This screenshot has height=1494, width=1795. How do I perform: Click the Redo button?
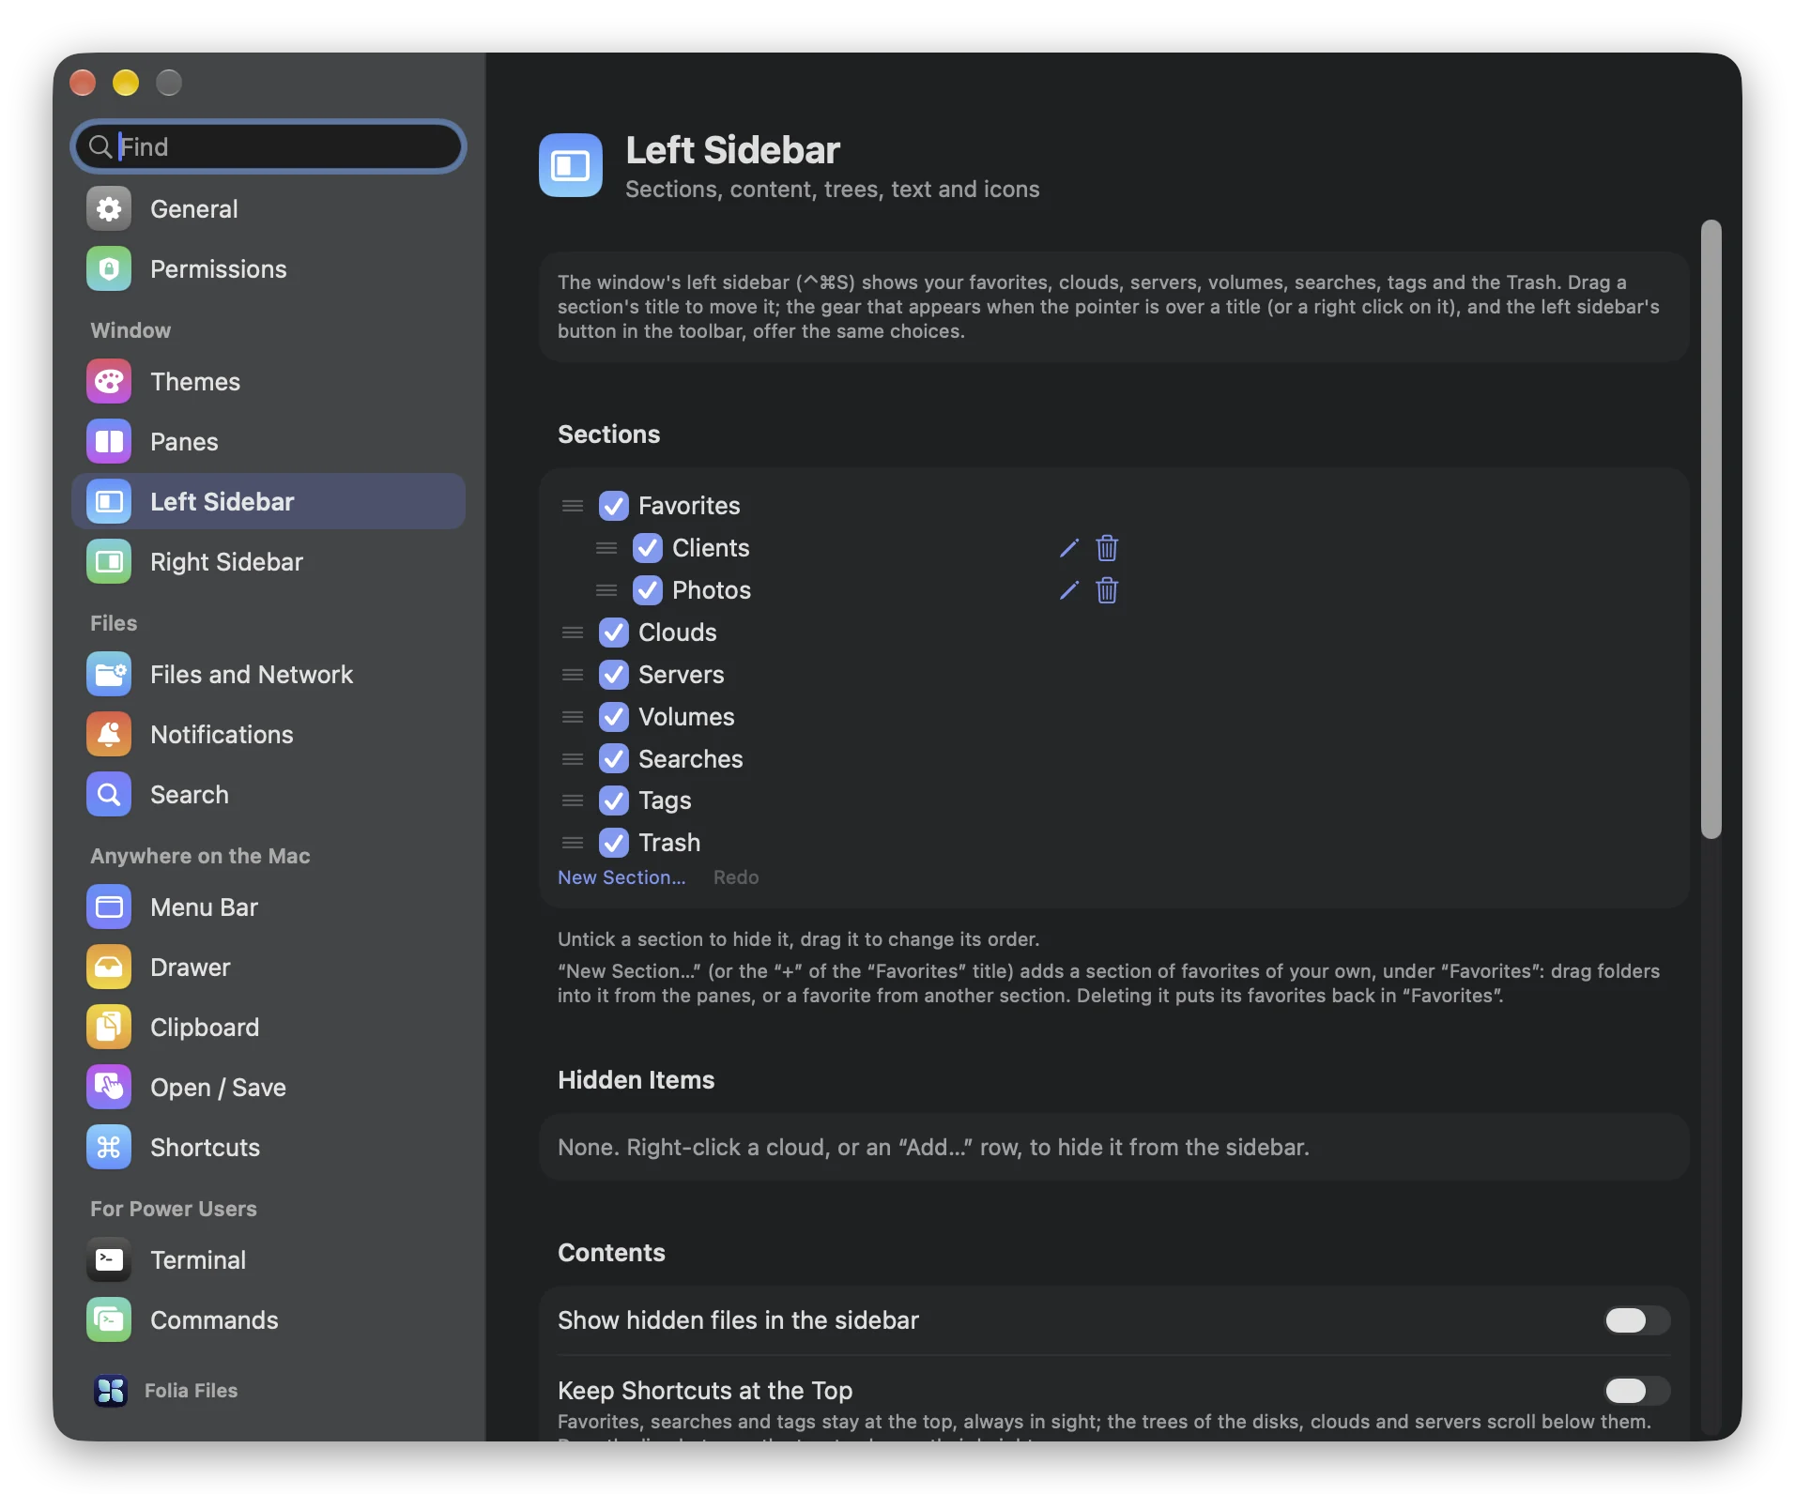[x=736, y=877]
